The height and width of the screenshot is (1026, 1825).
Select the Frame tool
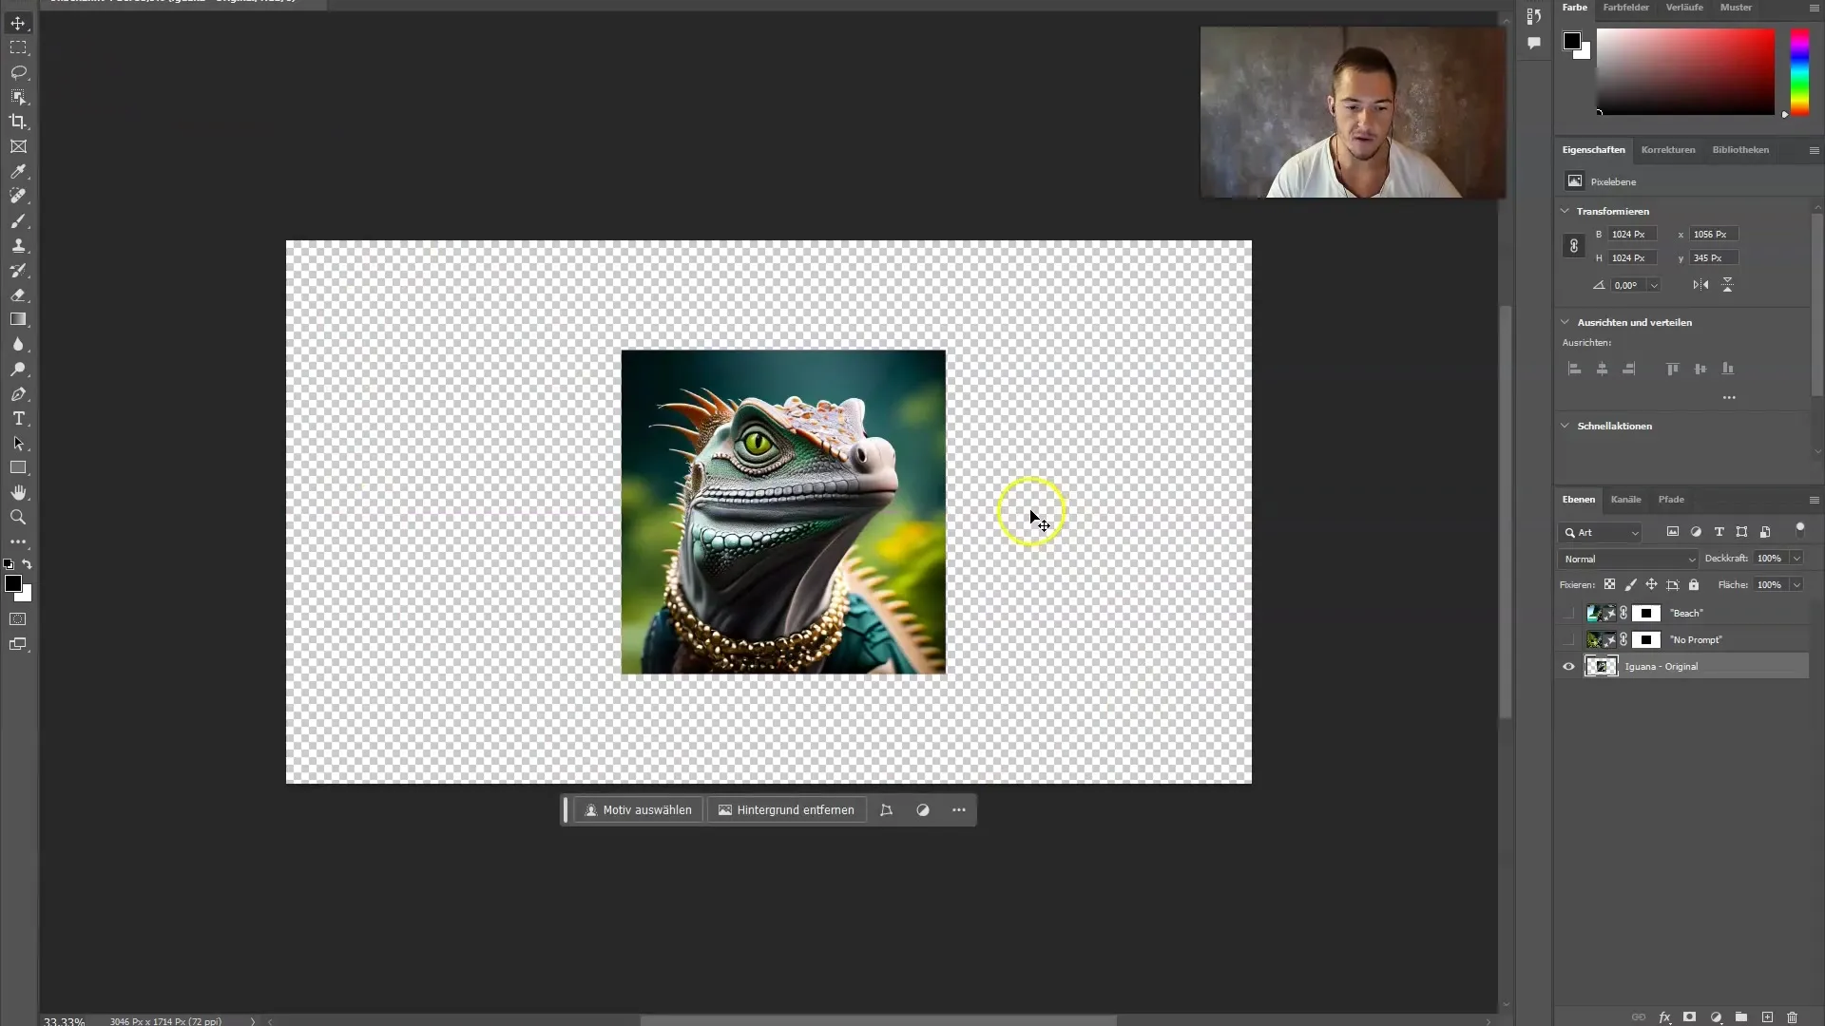coord(18,146)
